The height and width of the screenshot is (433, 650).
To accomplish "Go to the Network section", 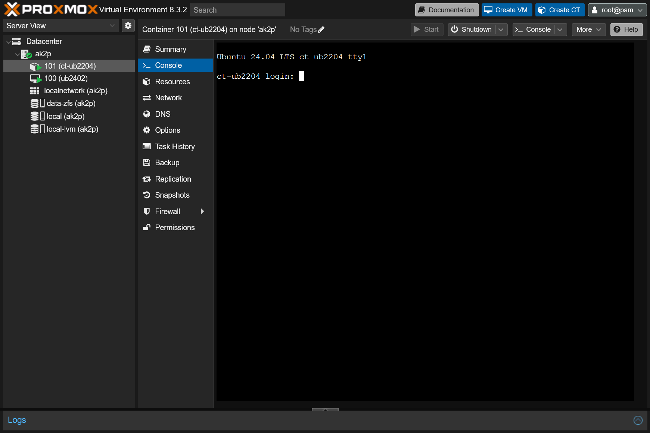I will coord(175,98).
